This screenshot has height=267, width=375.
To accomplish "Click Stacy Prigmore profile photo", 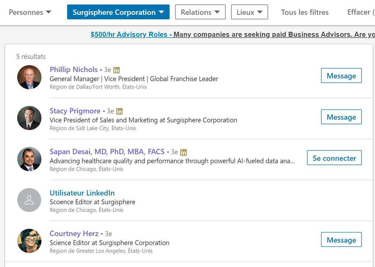I will coord(29,118).
